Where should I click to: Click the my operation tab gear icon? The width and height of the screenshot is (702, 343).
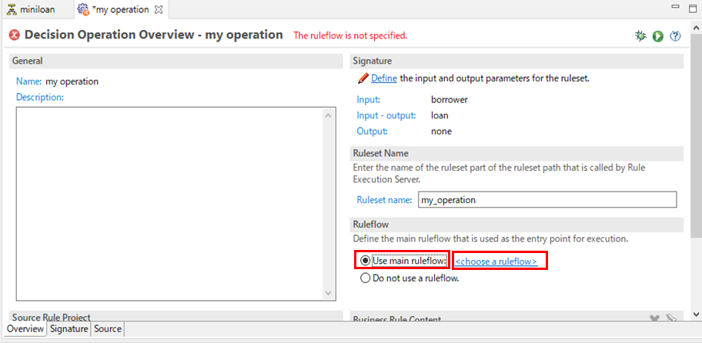click(83, 9)
